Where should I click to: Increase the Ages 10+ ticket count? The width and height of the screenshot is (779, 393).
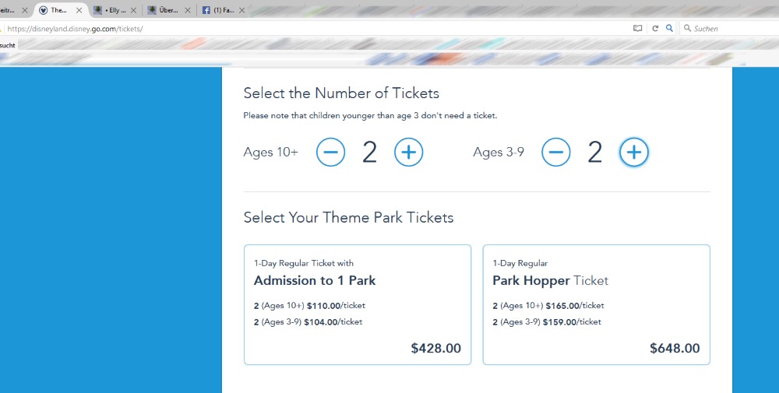pos(408,153)
